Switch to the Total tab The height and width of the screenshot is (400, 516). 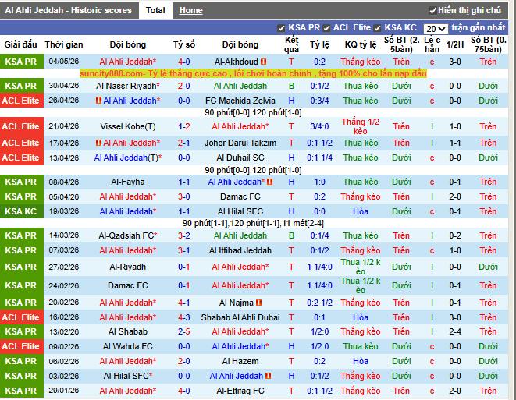[155, 10]
